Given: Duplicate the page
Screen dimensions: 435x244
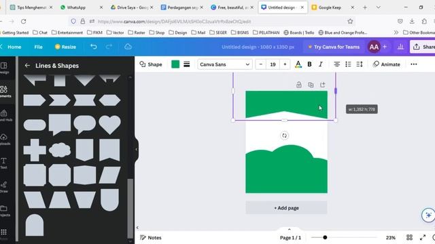Looking at the screenshot, I should pyautogui.click(x=311, y=85).
